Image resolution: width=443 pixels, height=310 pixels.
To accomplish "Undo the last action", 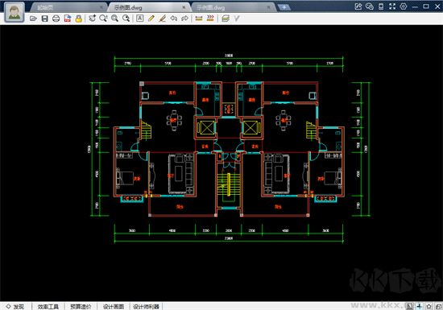I will [x=173, y=19].
